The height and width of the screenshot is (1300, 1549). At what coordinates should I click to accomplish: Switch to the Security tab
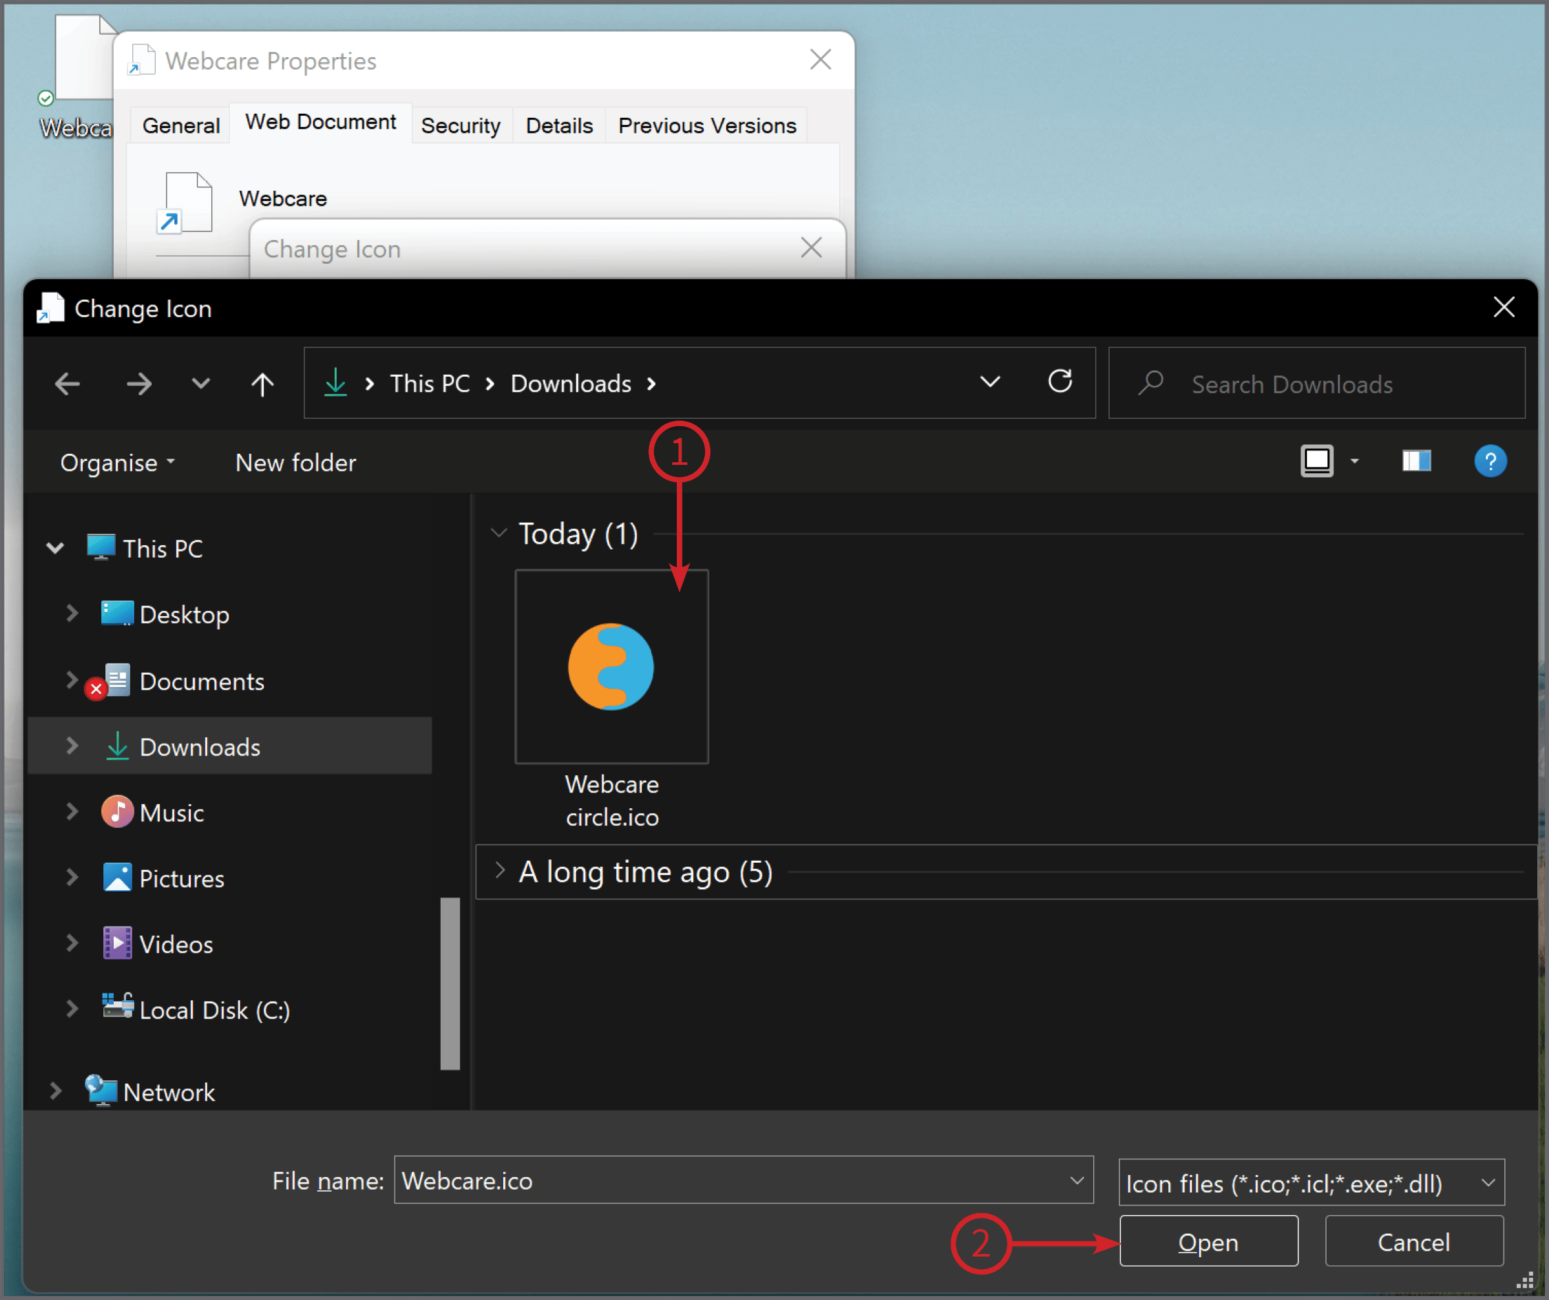[x=460, y=126]
